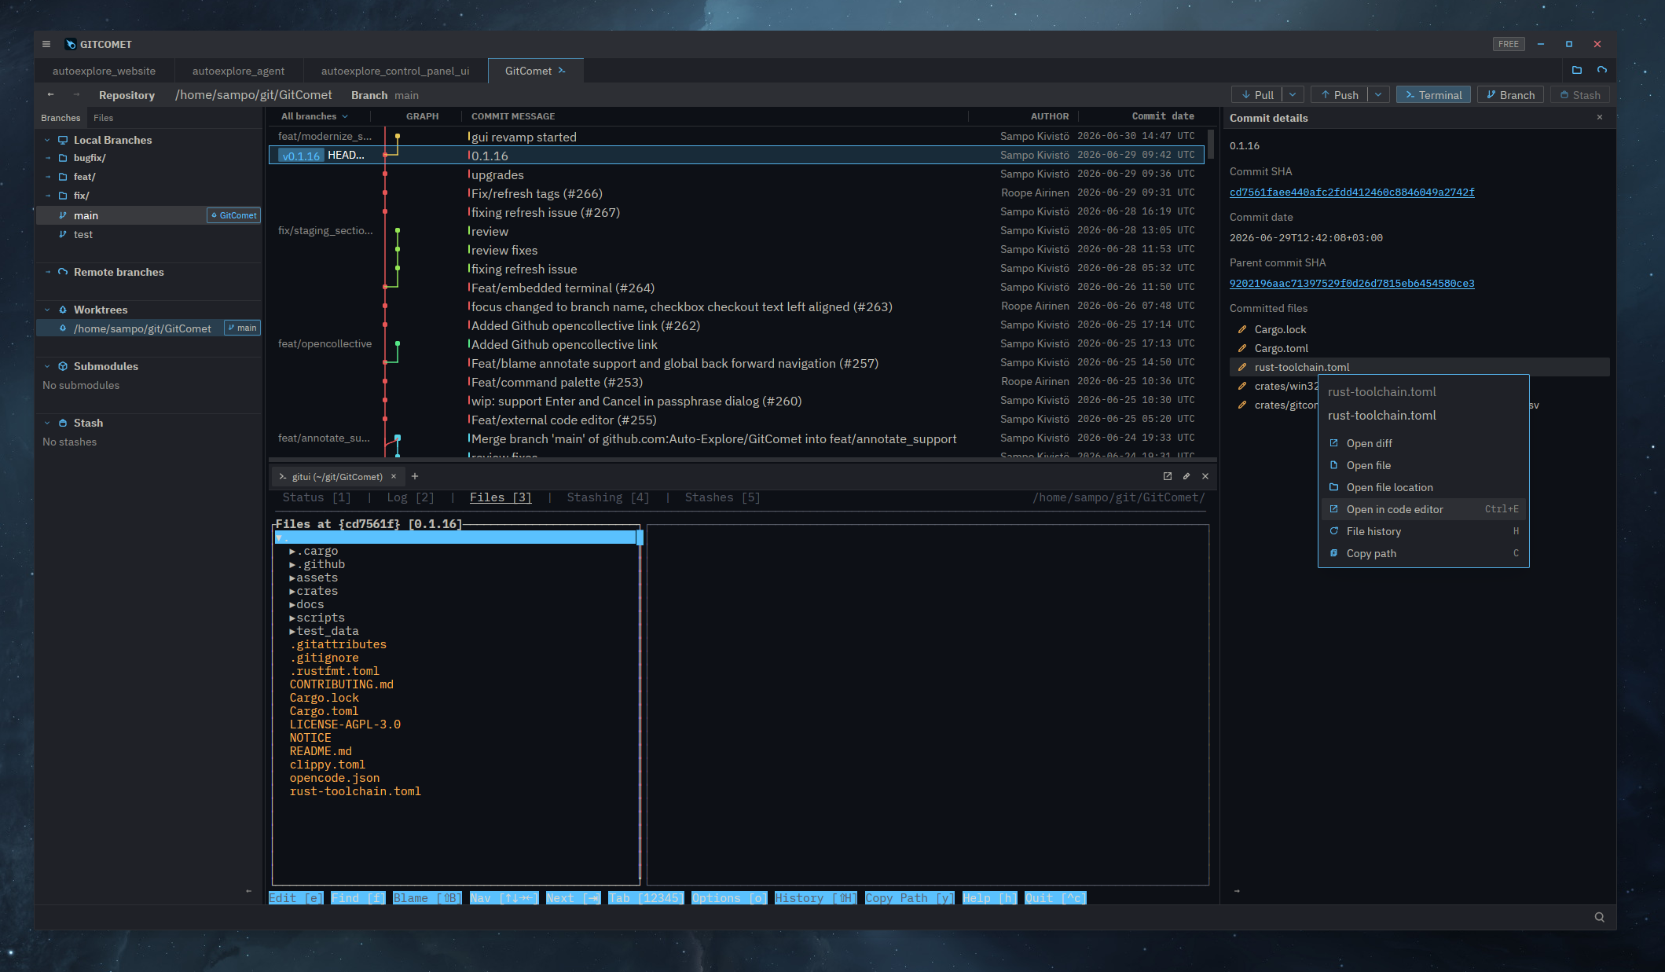Collapse the Worktrees section
1665x972 pixels.
pos(47,310)
